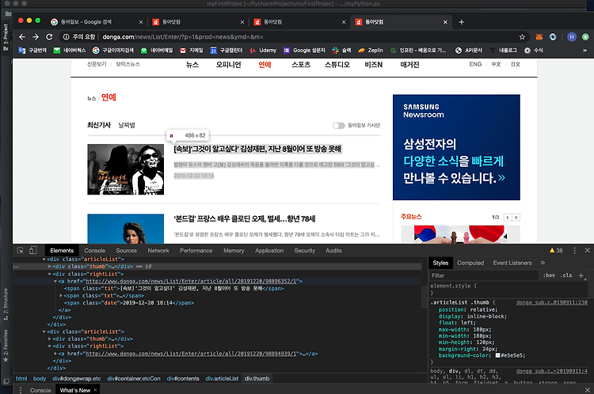594x394 pixels.
Task: Activate the inspect element picker
Action: coord(21,251)
